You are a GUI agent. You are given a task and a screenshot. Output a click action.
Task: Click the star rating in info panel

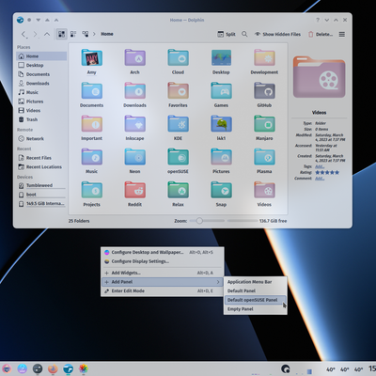point(327,172)
